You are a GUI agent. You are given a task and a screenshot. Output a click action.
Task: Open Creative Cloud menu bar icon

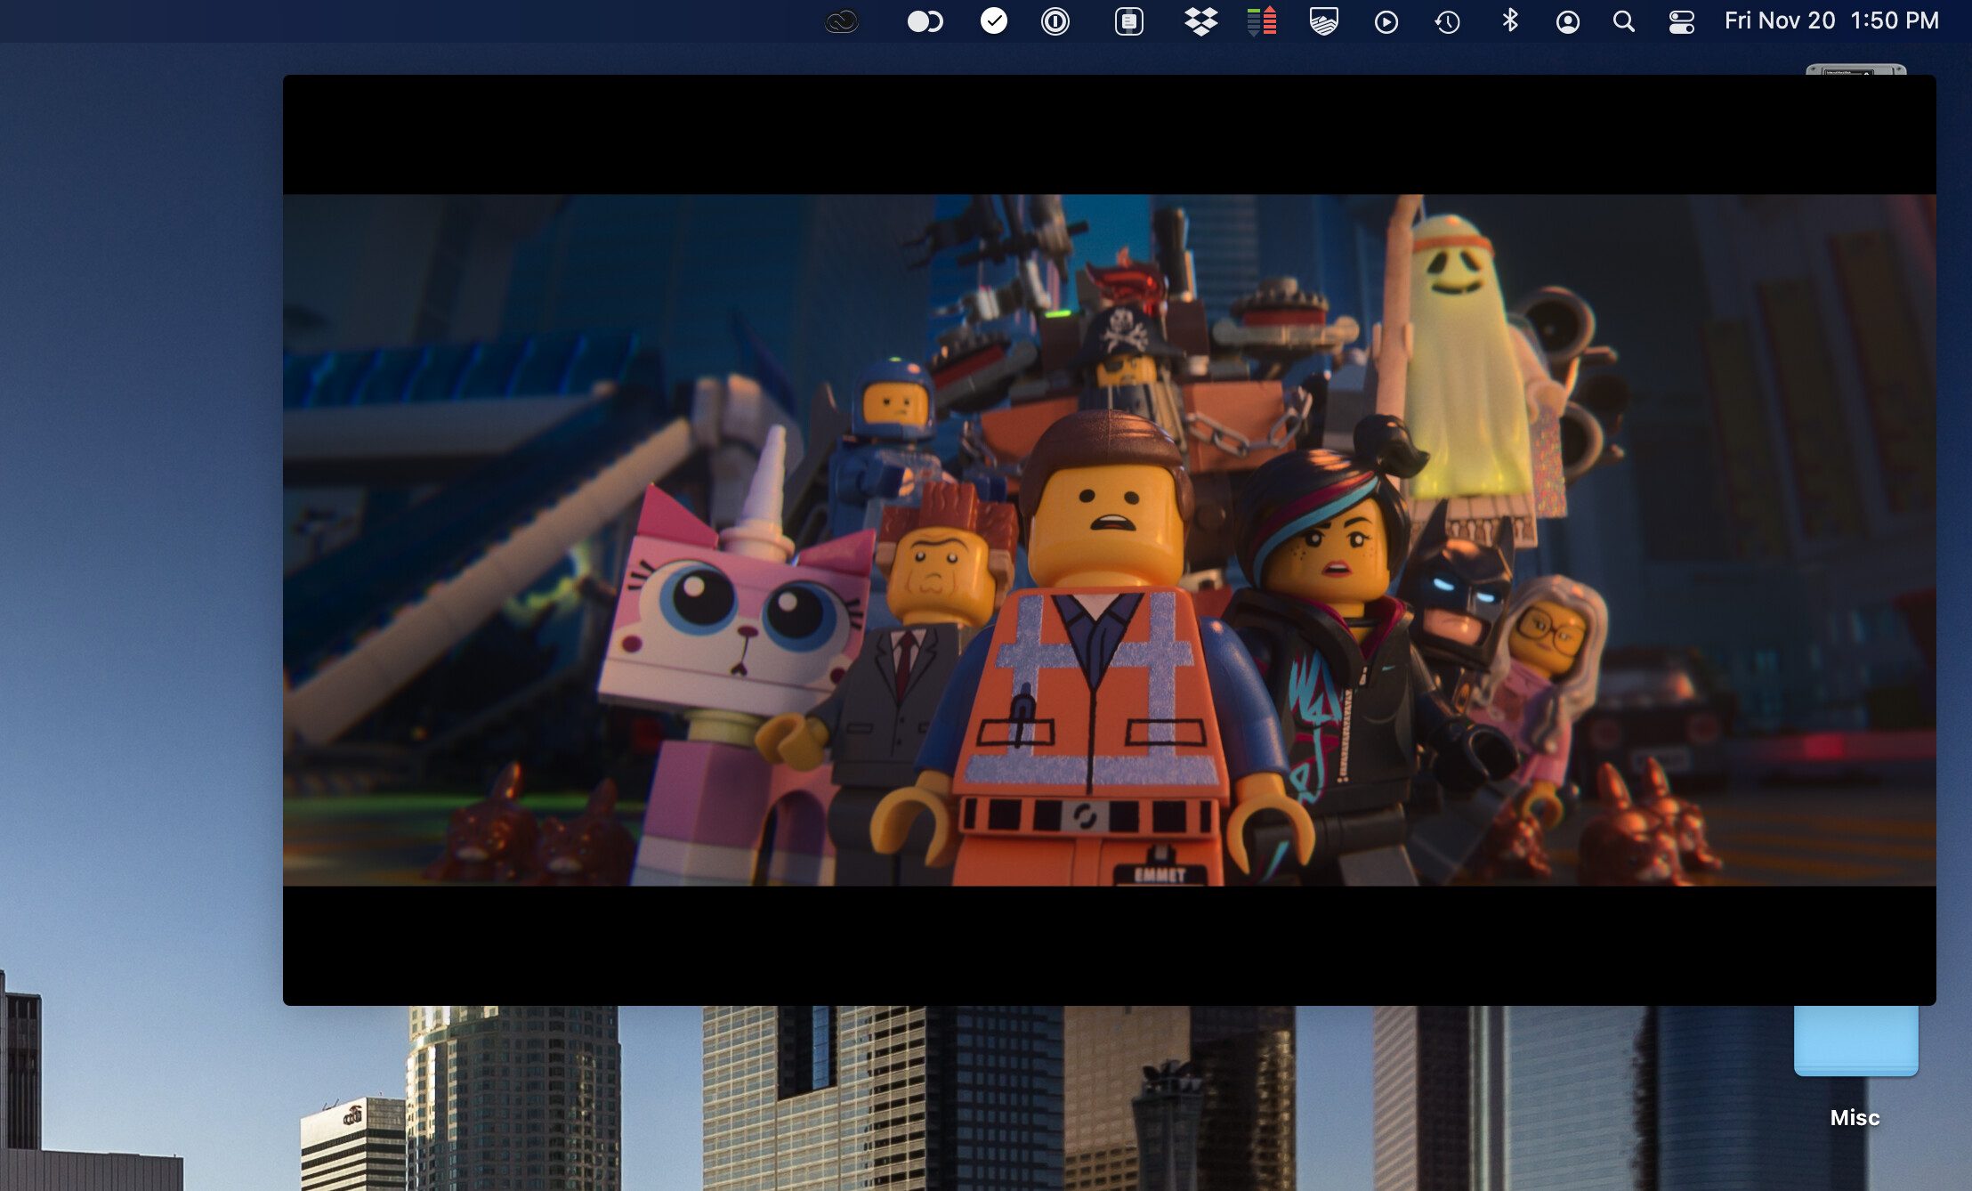click(x=841, y=21)
